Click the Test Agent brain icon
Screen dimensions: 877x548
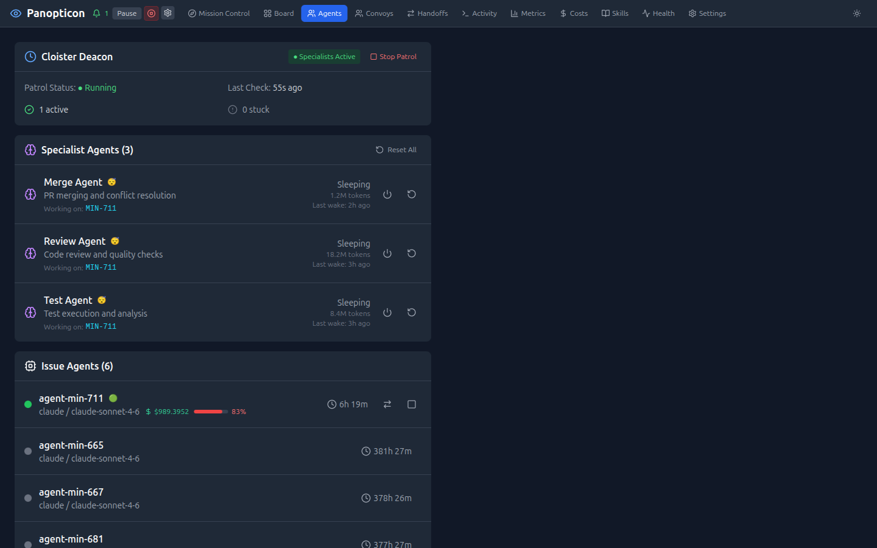click(x=30, y=312)
